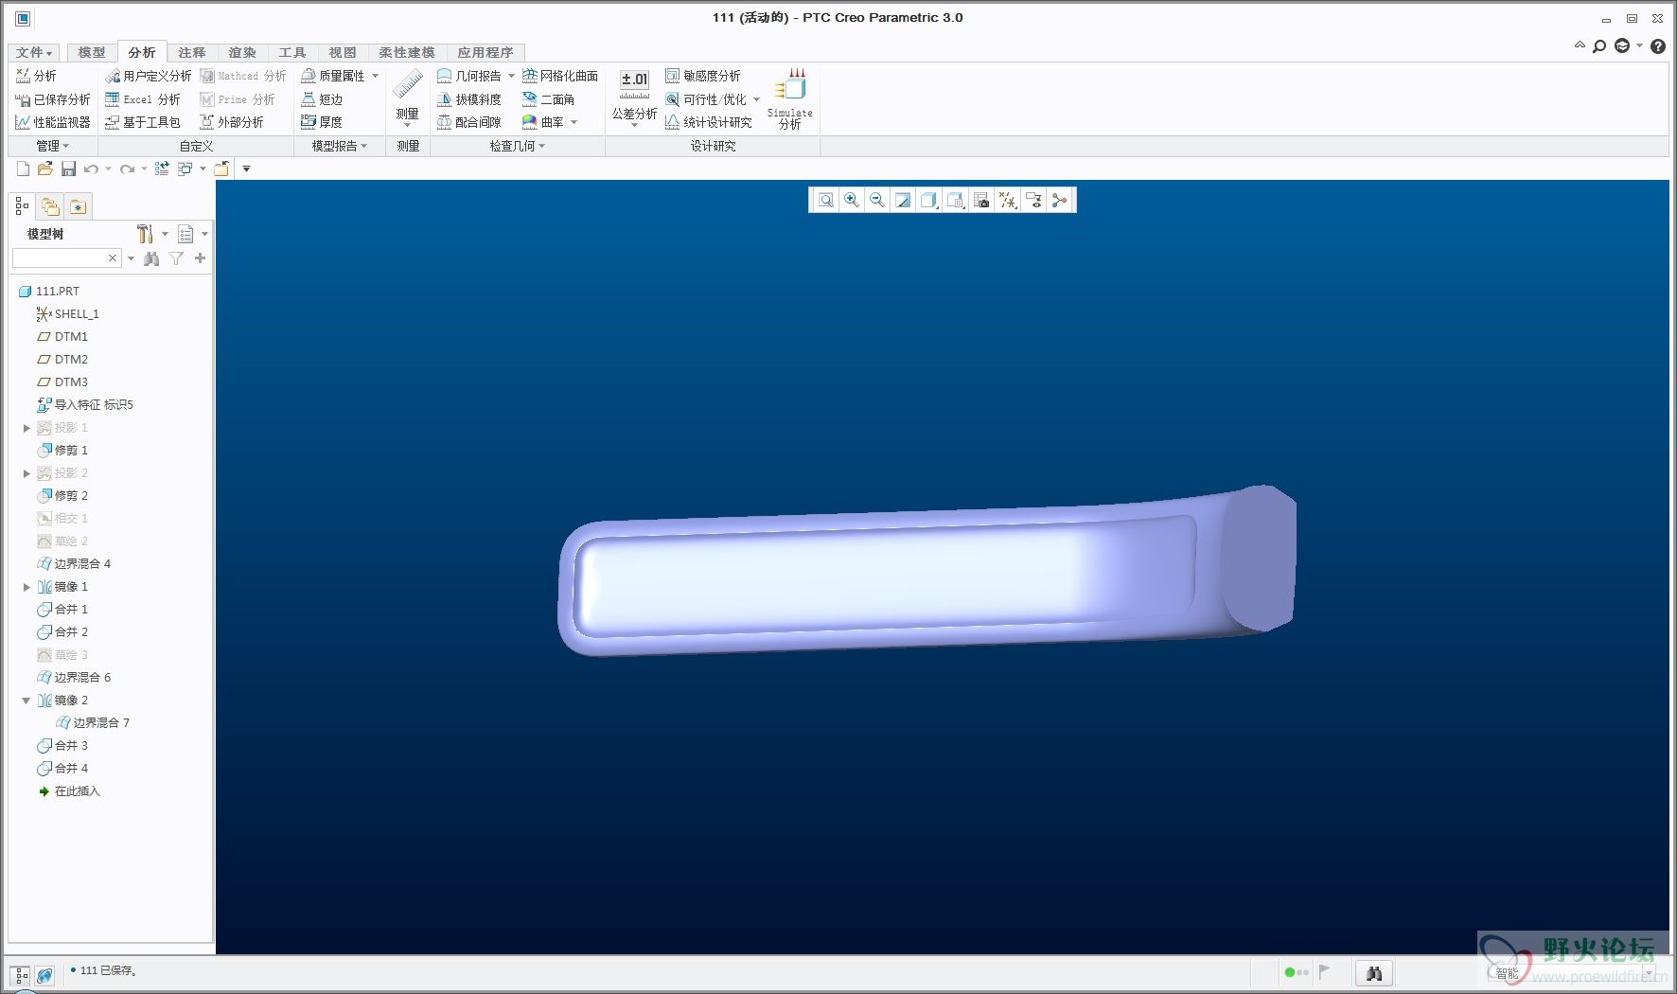
Task: Open the model tree Show list icon
Action: [x=185, y=234]
